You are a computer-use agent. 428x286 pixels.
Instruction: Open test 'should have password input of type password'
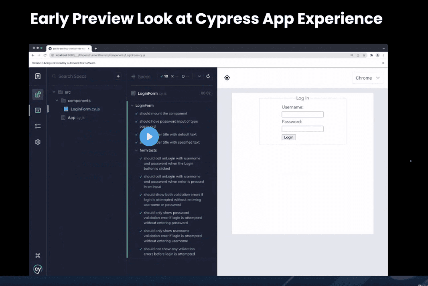[168, 124]
